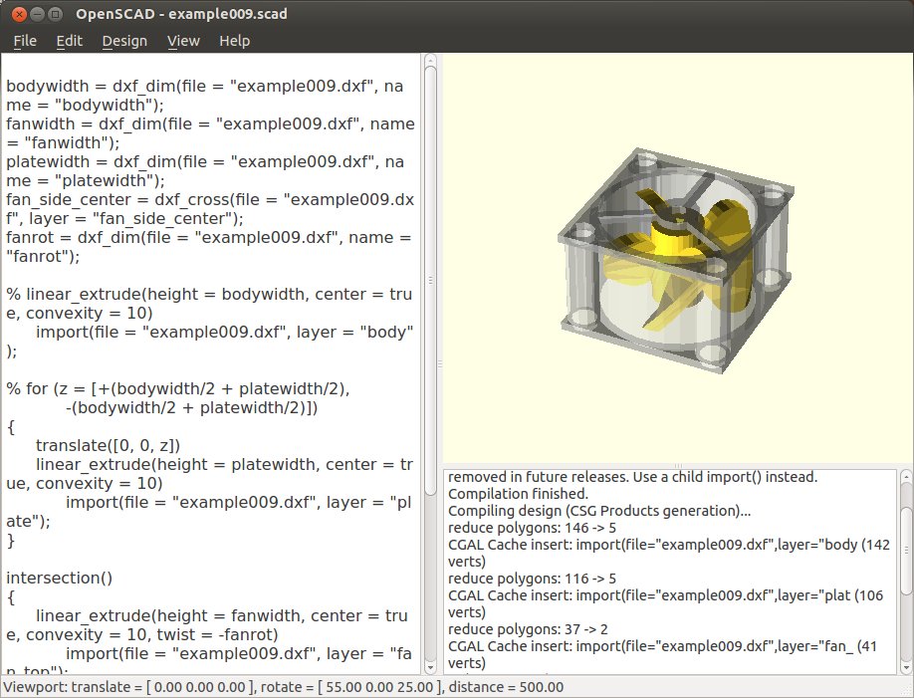
Task: Open the Design menu
Action: pyautogui.click(x=124, y=41)
